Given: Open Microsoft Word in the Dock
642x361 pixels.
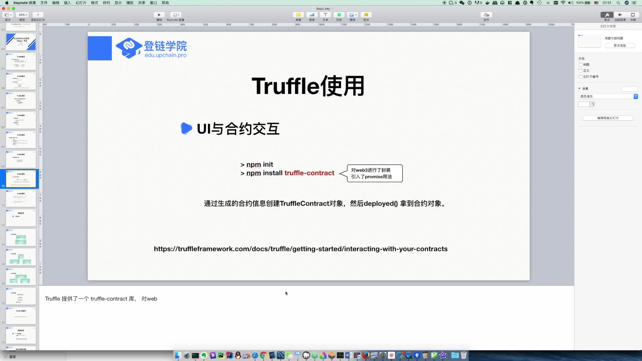Looking at the screenshot, I should [349, 355].
